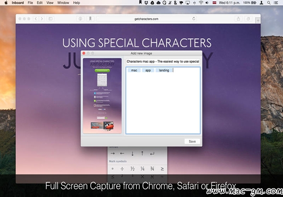Click the three-quarters fraction character
Screen dimensions: 283x197
tap(153, 169)
